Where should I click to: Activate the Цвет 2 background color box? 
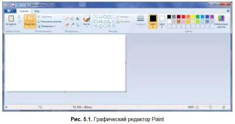162,22
